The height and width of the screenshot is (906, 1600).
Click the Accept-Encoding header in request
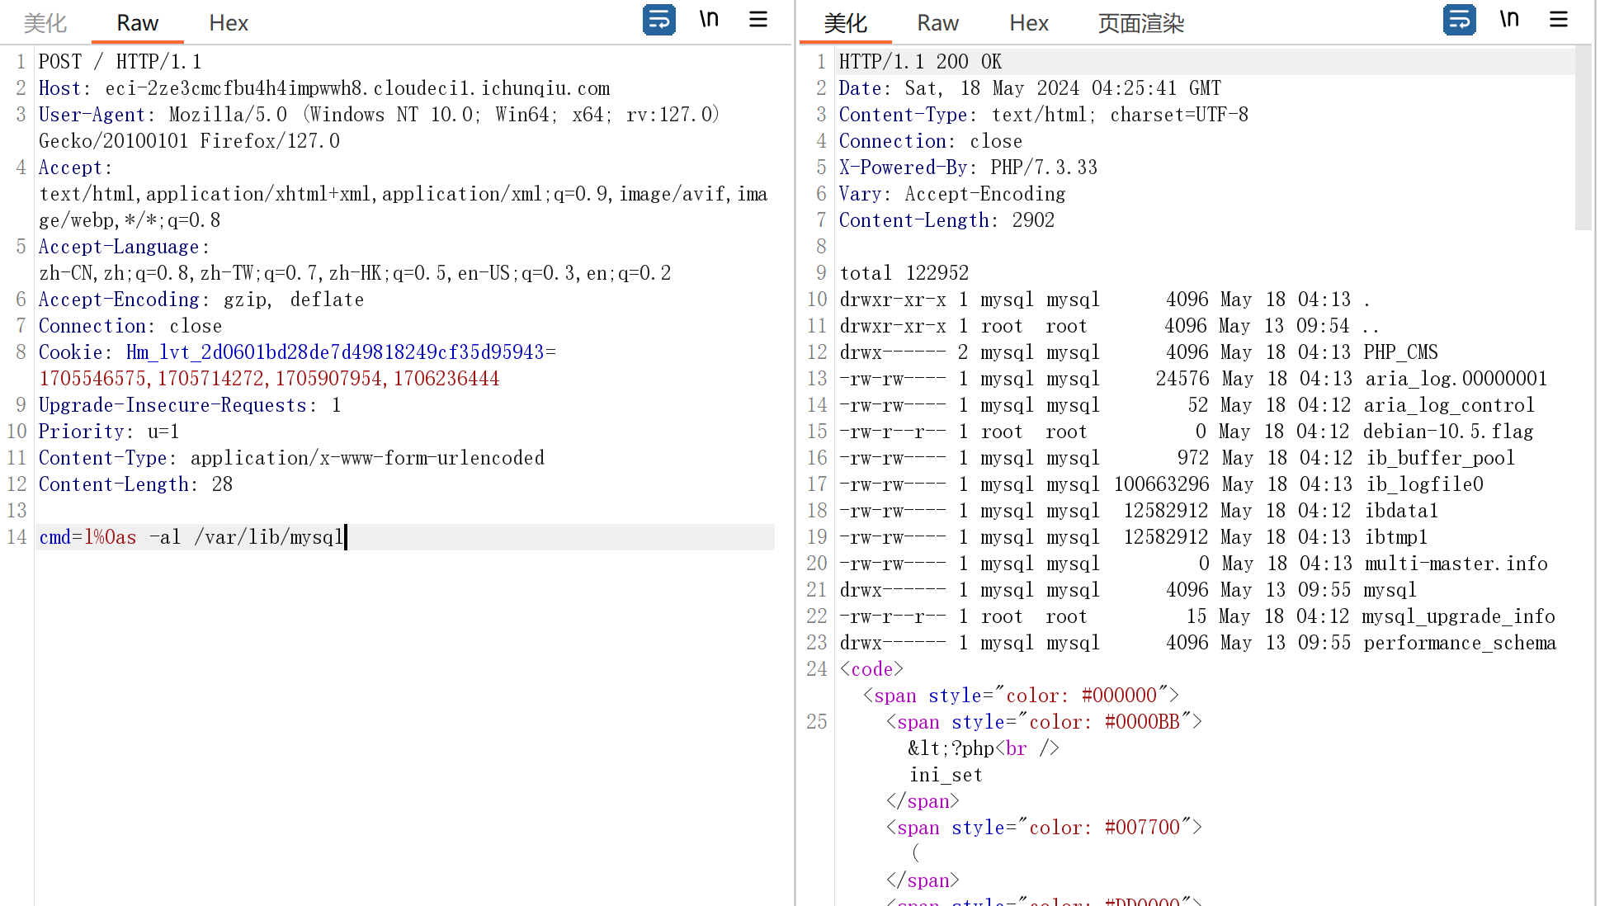tap(201, 300)
